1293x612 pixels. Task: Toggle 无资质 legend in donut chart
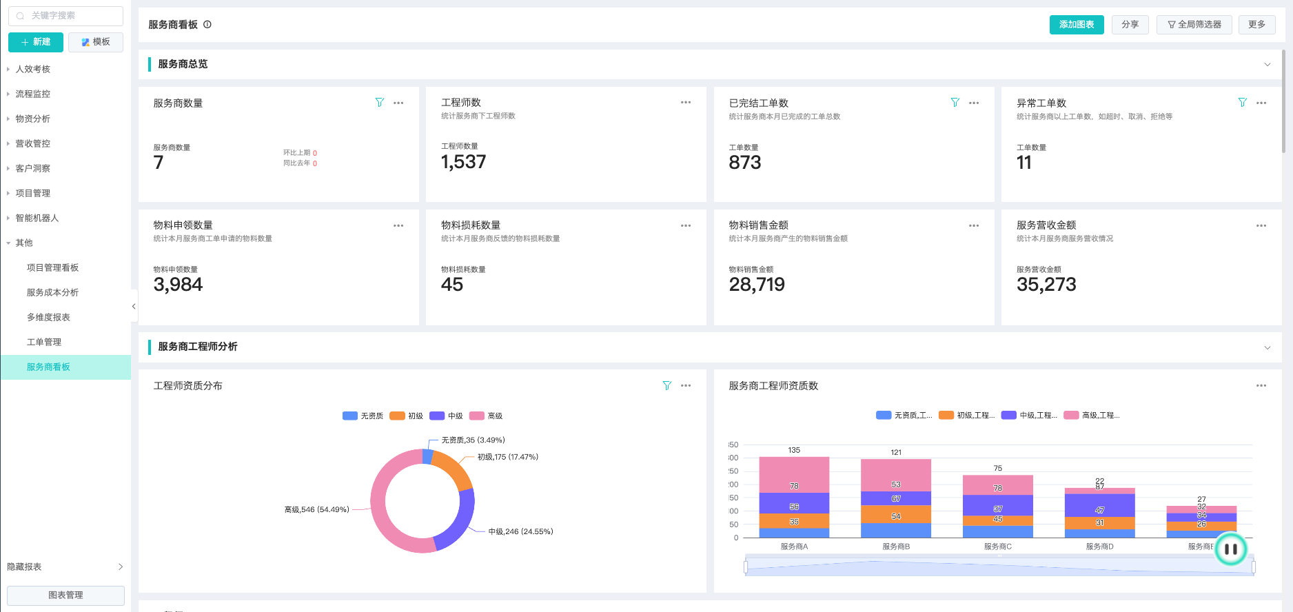click(363, 416)
